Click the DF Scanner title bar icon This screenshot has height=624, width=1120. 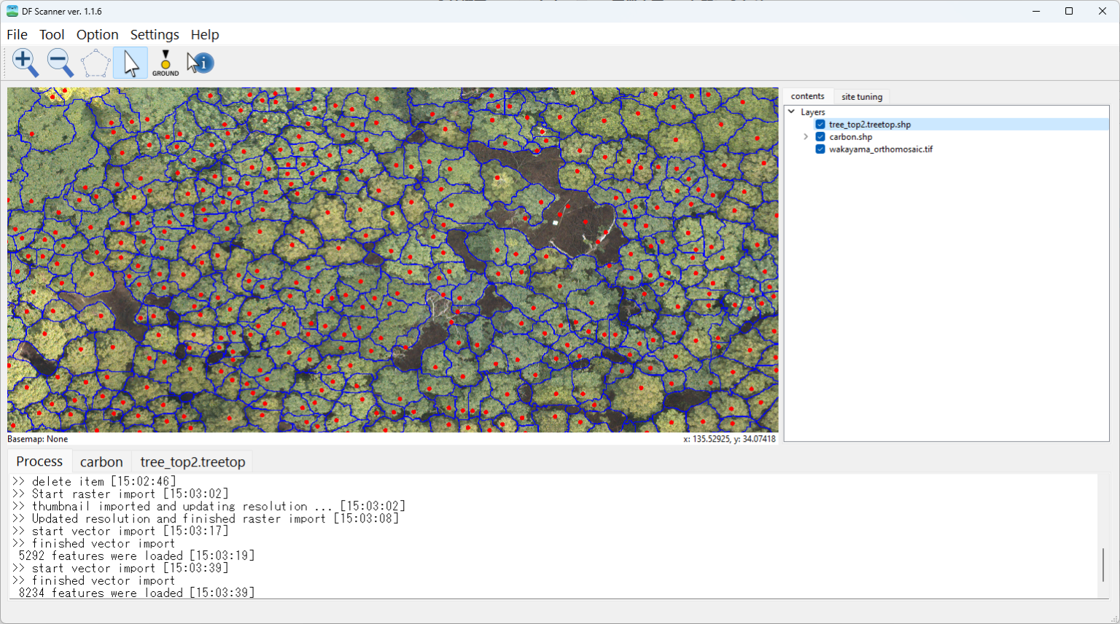pyautogui.click(x=12, y=11)
